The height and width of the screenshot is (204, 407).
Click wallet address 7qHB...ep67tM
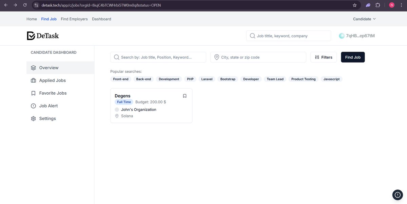(360, 36)
